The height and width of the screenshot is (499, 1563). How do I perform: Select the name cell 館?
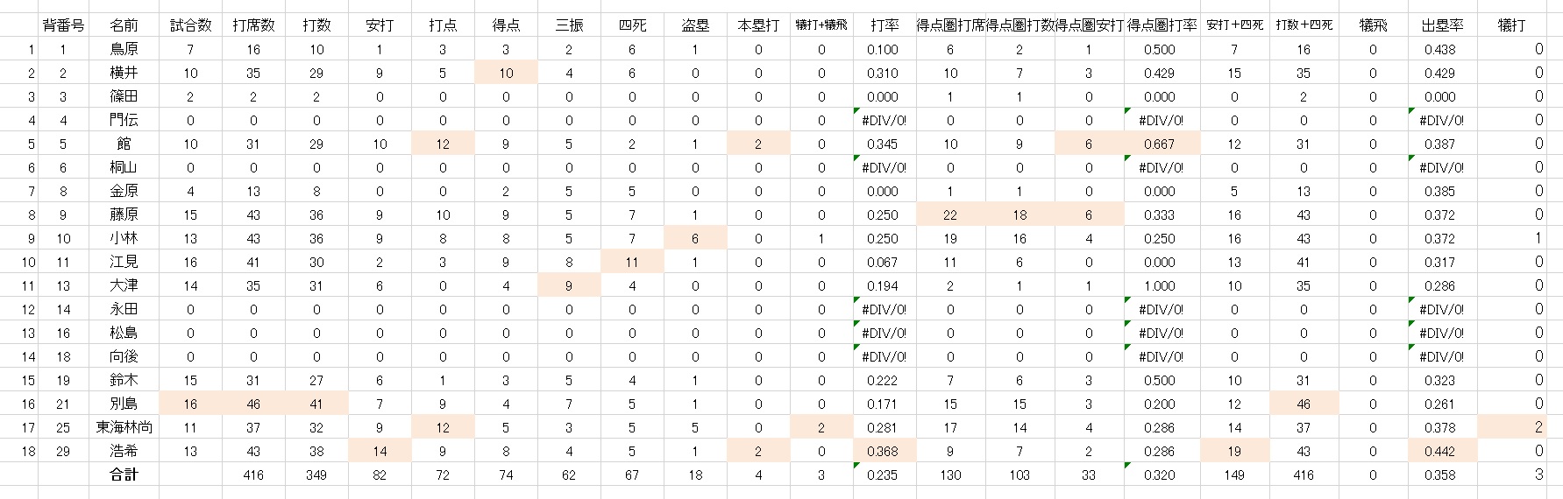124,144
